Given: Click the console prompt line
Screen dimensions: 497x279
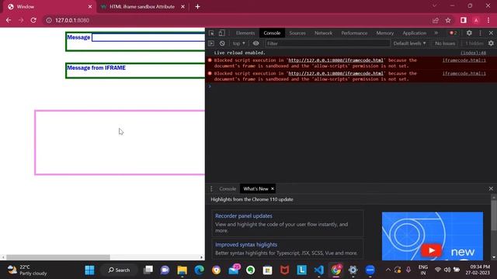Looking at the screenshot, I should 352,86.
